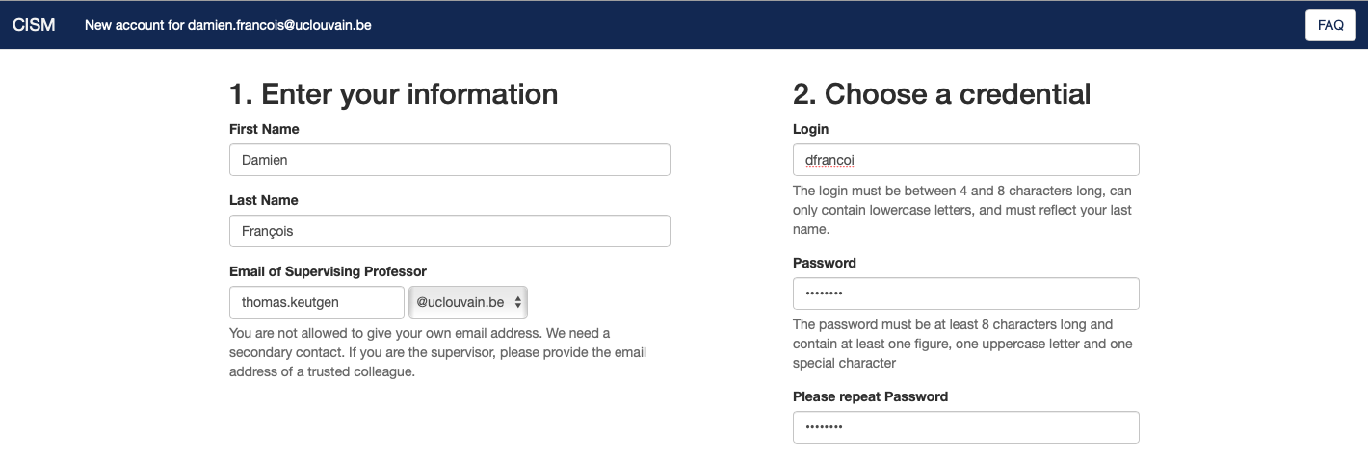Image resolution: width=1368 pixels, height=460 pixels.
Task: Open the @uclouvain.be domain dropdown
Action: 468,302
